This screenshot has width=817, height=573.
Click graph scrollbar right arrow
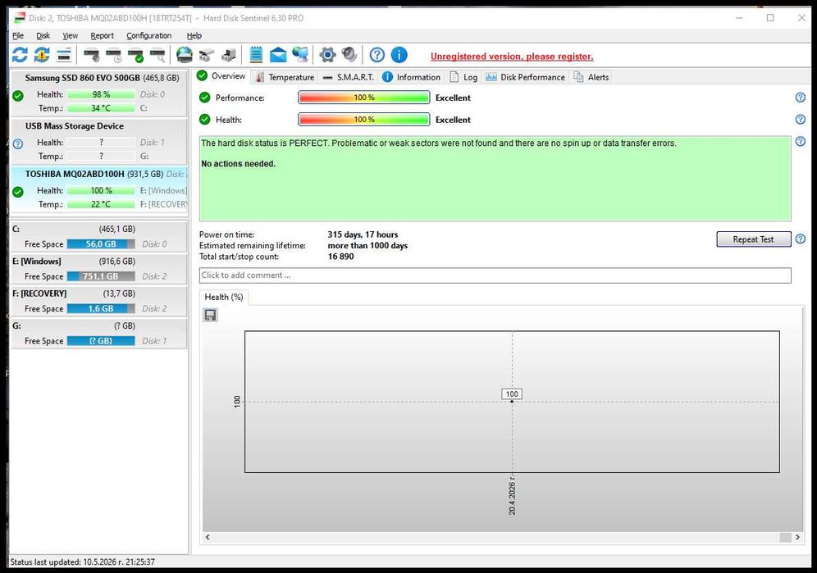797,537
